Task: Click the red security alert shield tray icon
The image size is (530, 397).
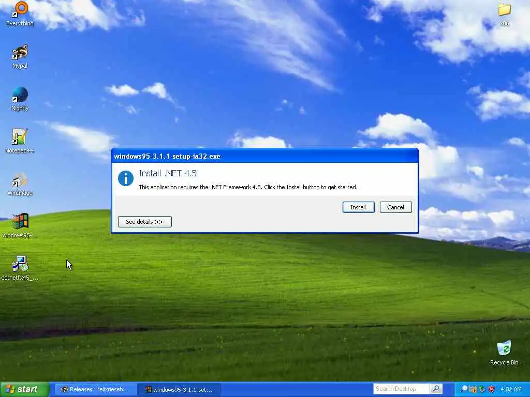Action: point(492,389)
